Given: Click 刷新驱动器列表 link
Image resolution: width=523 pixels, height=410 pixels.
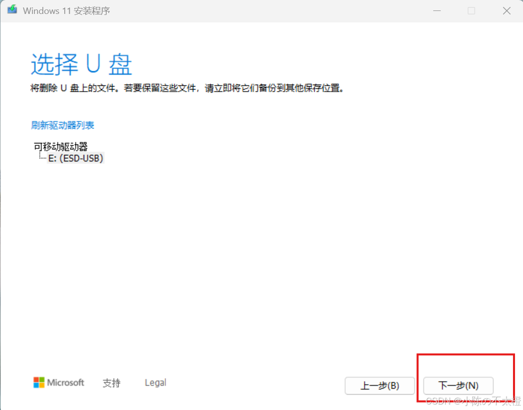Looking at the screenshot, I should point(63,126).
